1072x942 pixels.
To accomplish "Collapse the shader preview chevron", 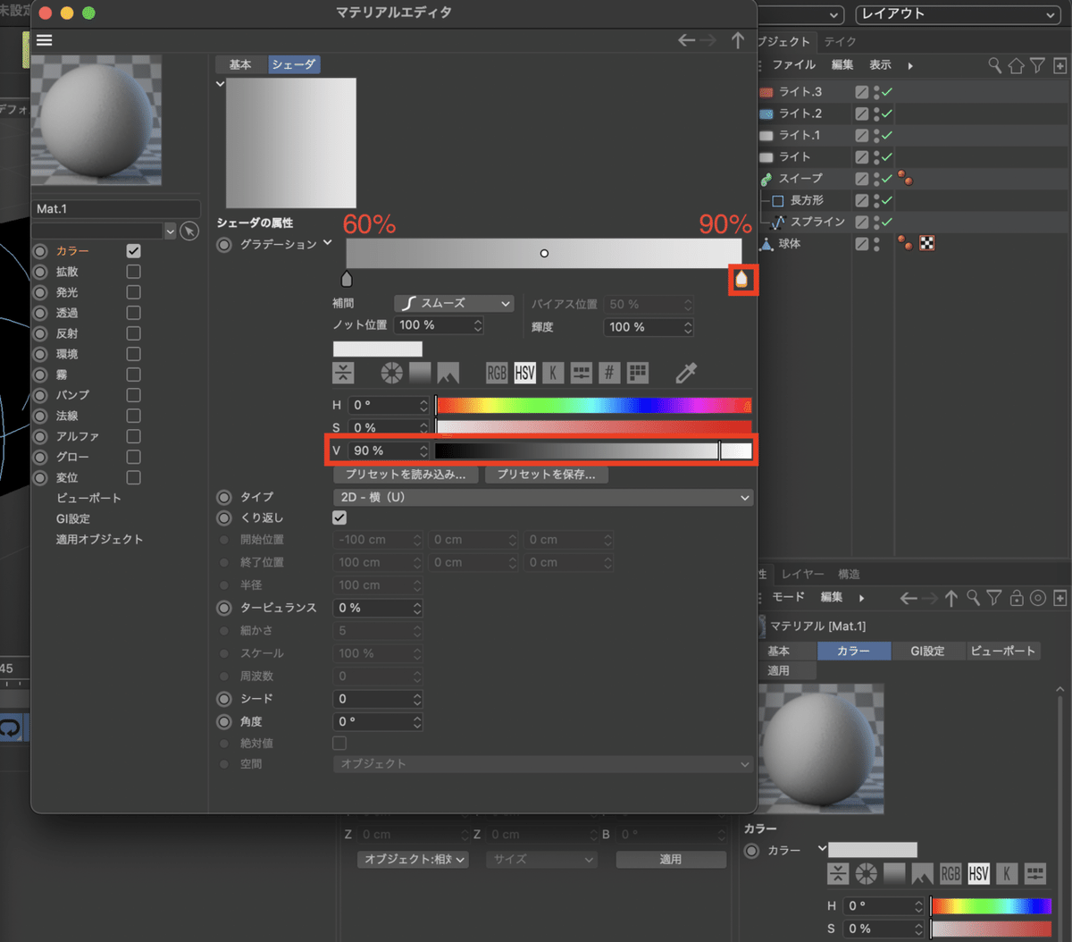I will click(x=220, y=84).
